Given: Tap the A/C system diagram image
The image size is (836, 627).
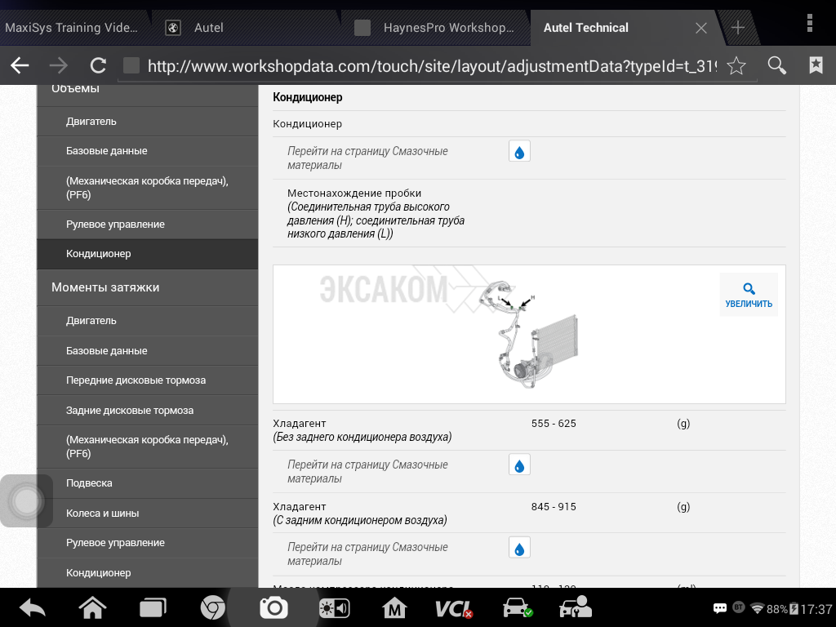Looking at the screenshot, I should (522, 336).
